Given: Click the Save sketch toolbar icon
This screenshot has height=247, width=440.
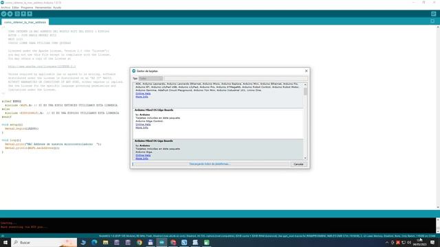Looking at the screenshot, I should [30, 14].
